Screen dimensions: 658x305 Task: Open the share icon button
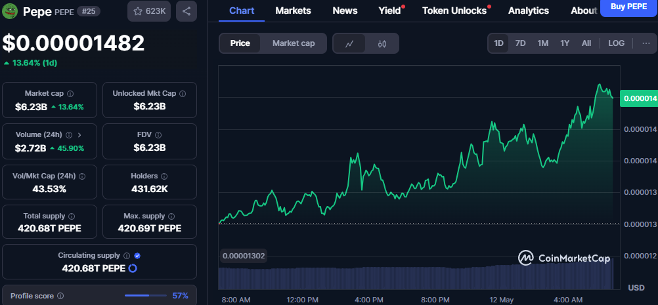pos(186,11)
